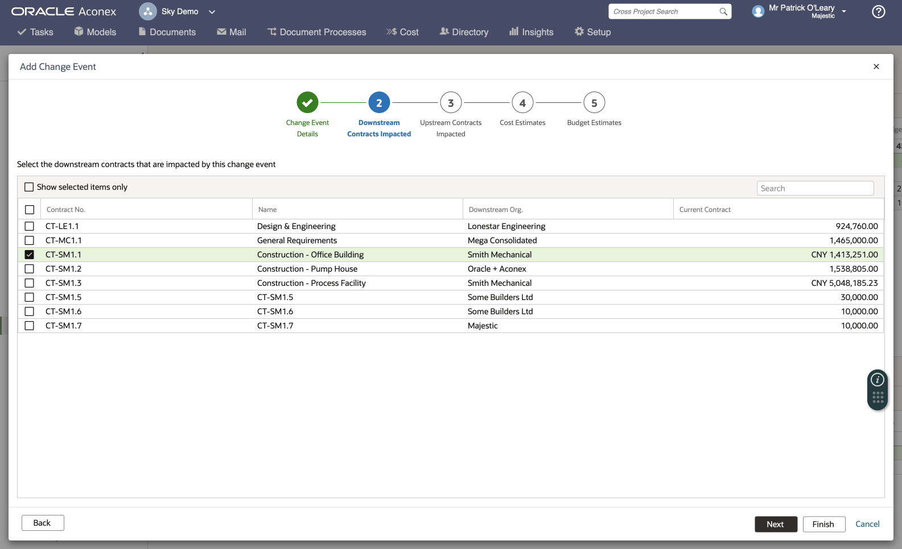902x549 pixels.
Task: Click the CNY 5,048,185.23 contract value
Action: point(845,283)
